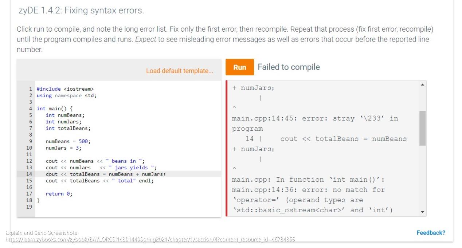
Task: Click the Explain and Send Screenshots text
Action: click(41, 232)
